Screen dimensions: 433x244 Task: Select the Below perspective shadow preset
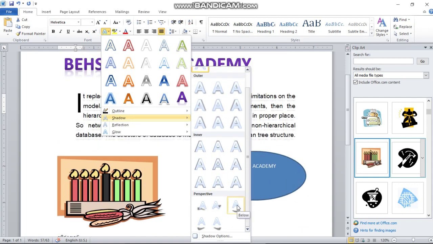(236, 206)
